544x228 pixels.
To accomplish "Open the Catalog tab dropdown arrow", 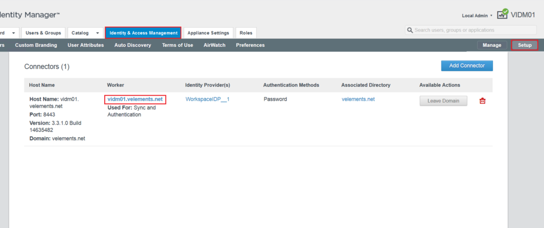I will pos(98,33).
